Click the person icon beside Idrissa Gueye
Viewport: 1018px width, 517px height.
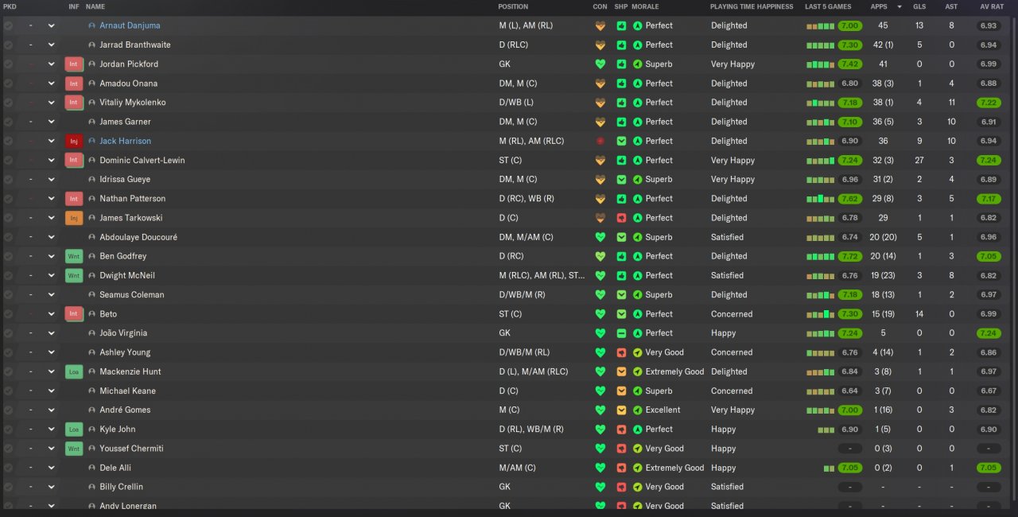[92, 179]
